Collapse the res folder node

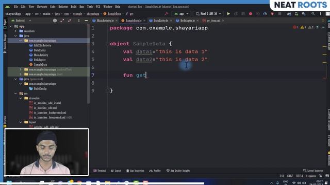(x=15, y=94)
